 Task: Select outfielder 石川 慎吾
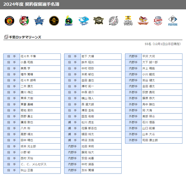point(149,122)
